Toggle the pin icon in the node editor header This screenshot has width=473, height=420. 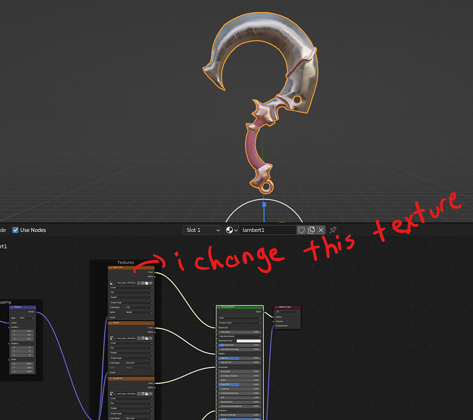[x=333, y=230]
